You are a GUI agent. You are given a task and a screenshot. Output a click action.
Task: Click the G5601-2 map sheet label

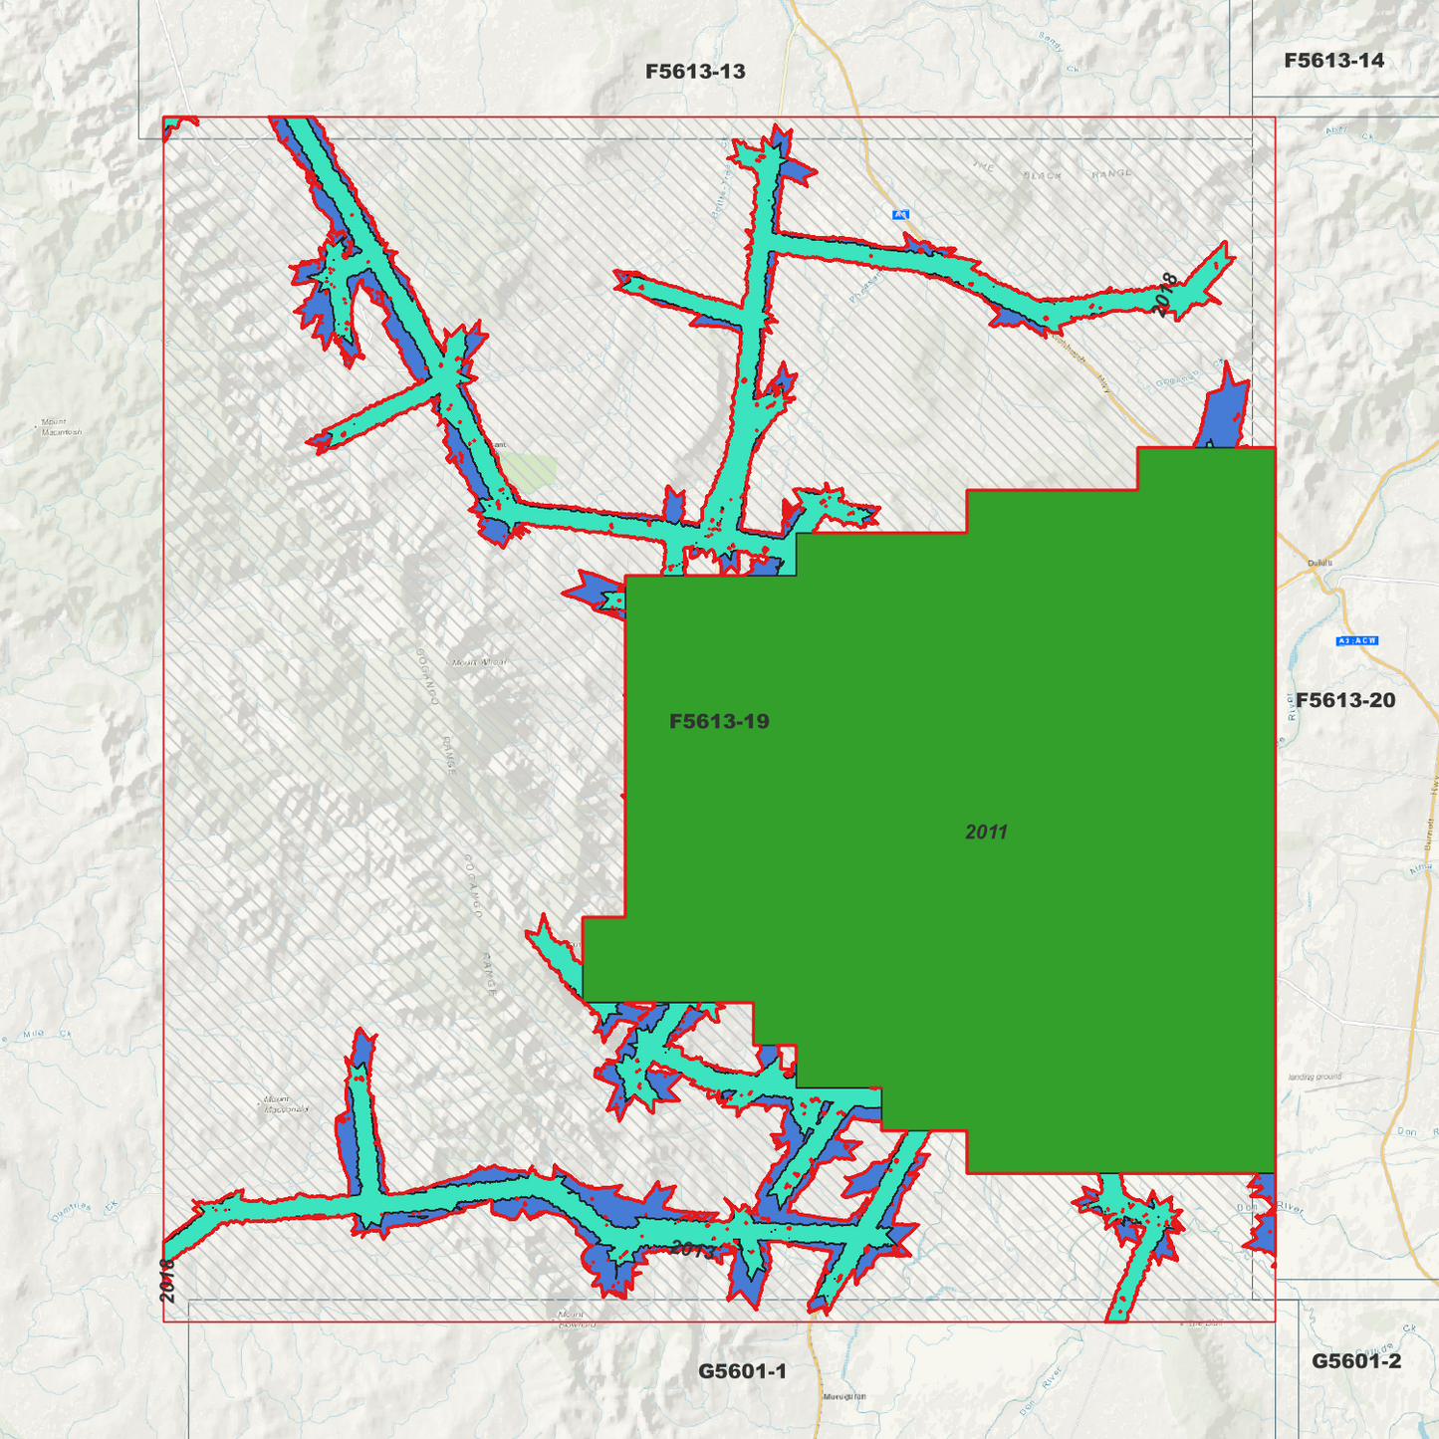point(1356,1361)
